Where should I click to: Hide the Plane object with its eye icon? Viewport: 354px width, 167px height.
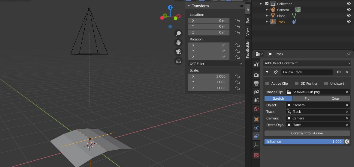click(349, 16)
